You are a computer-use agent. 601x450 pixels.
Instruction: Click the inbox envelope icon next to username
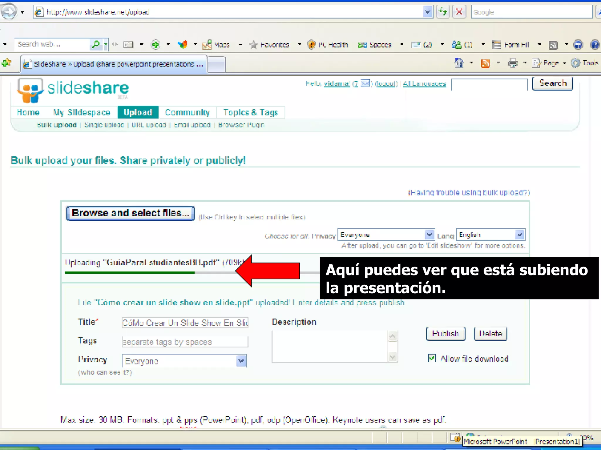click(x=365, y=83)
